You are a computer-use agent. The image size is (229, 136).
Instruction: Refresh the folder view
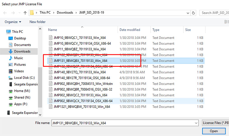pyautogui.click(x=193, y=13)
